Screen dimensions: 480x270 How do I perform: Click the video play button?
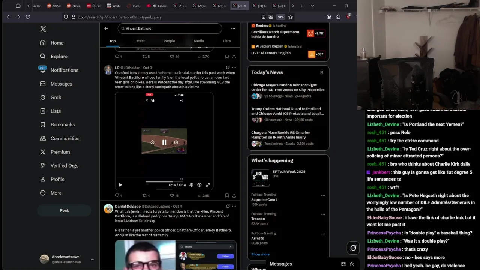tap(120, 185)
